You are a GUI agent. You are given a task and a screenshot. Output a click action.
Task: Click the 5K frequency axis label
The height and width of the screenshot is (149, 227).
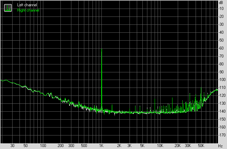tap(142, 146)
